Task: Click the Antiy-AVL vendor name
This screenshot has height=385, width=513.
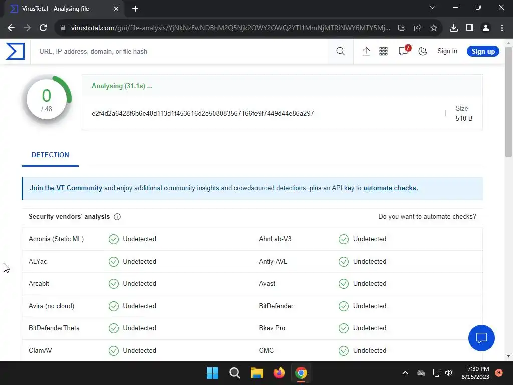Action: tap(273, 262)
